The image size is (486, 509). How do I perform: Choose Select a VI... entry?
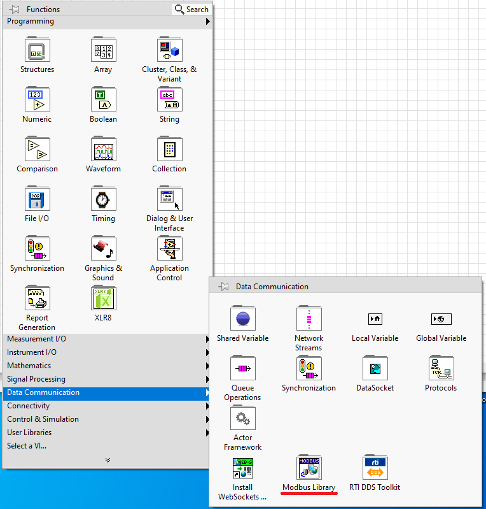(106, 446)
